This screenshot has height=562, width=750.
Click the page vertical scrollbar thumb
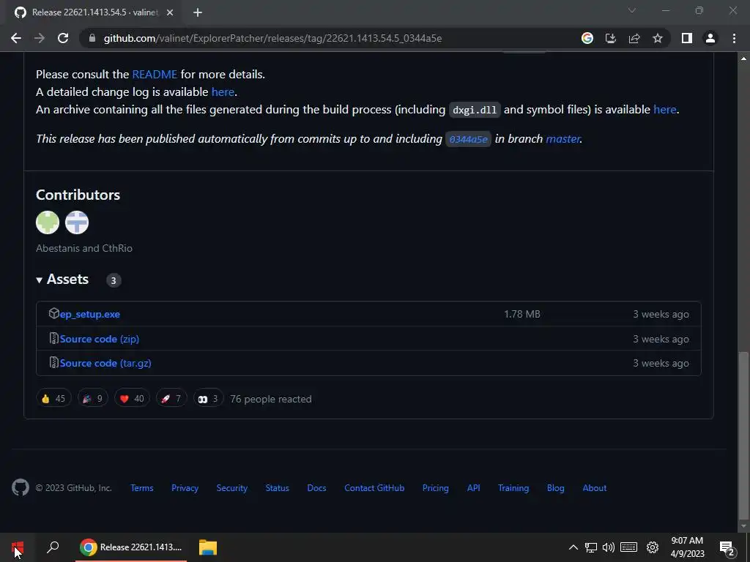(x=743, y=435)
